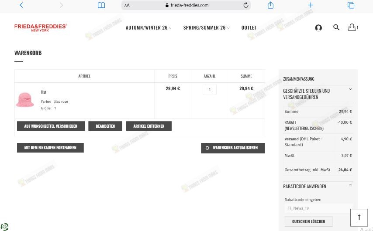The height and width of the screenshot is (231, 373).
Task: Collapse the Rabattcode anwenden section
Action: (x=318, y=187)
